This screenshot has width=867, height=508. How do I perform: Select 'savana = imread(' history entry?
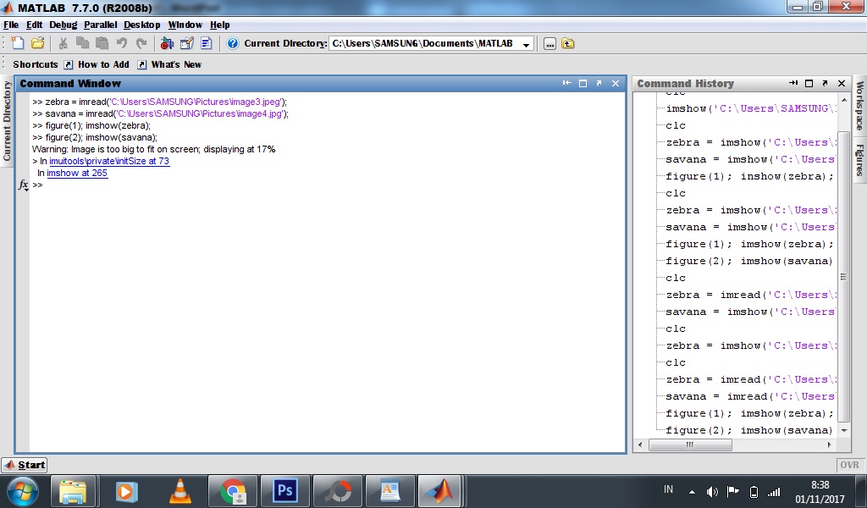pos(750,396)
